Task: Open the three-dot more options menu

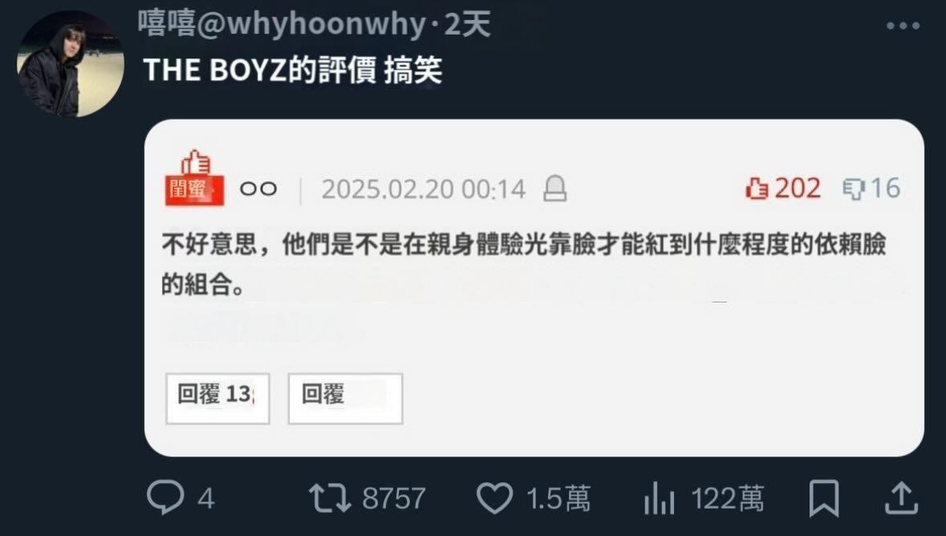Action: [903, 26]
